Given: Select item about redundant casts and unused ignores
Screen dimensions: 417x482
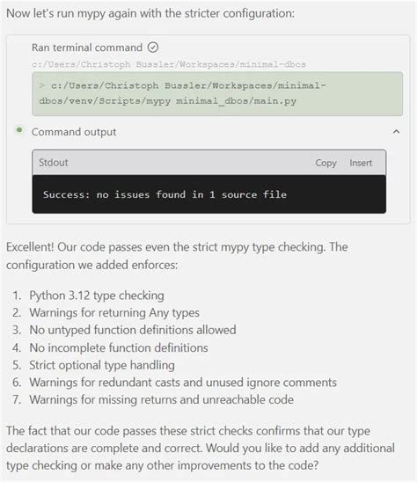Looking at the screenshot, I should [x=183, y=383].
